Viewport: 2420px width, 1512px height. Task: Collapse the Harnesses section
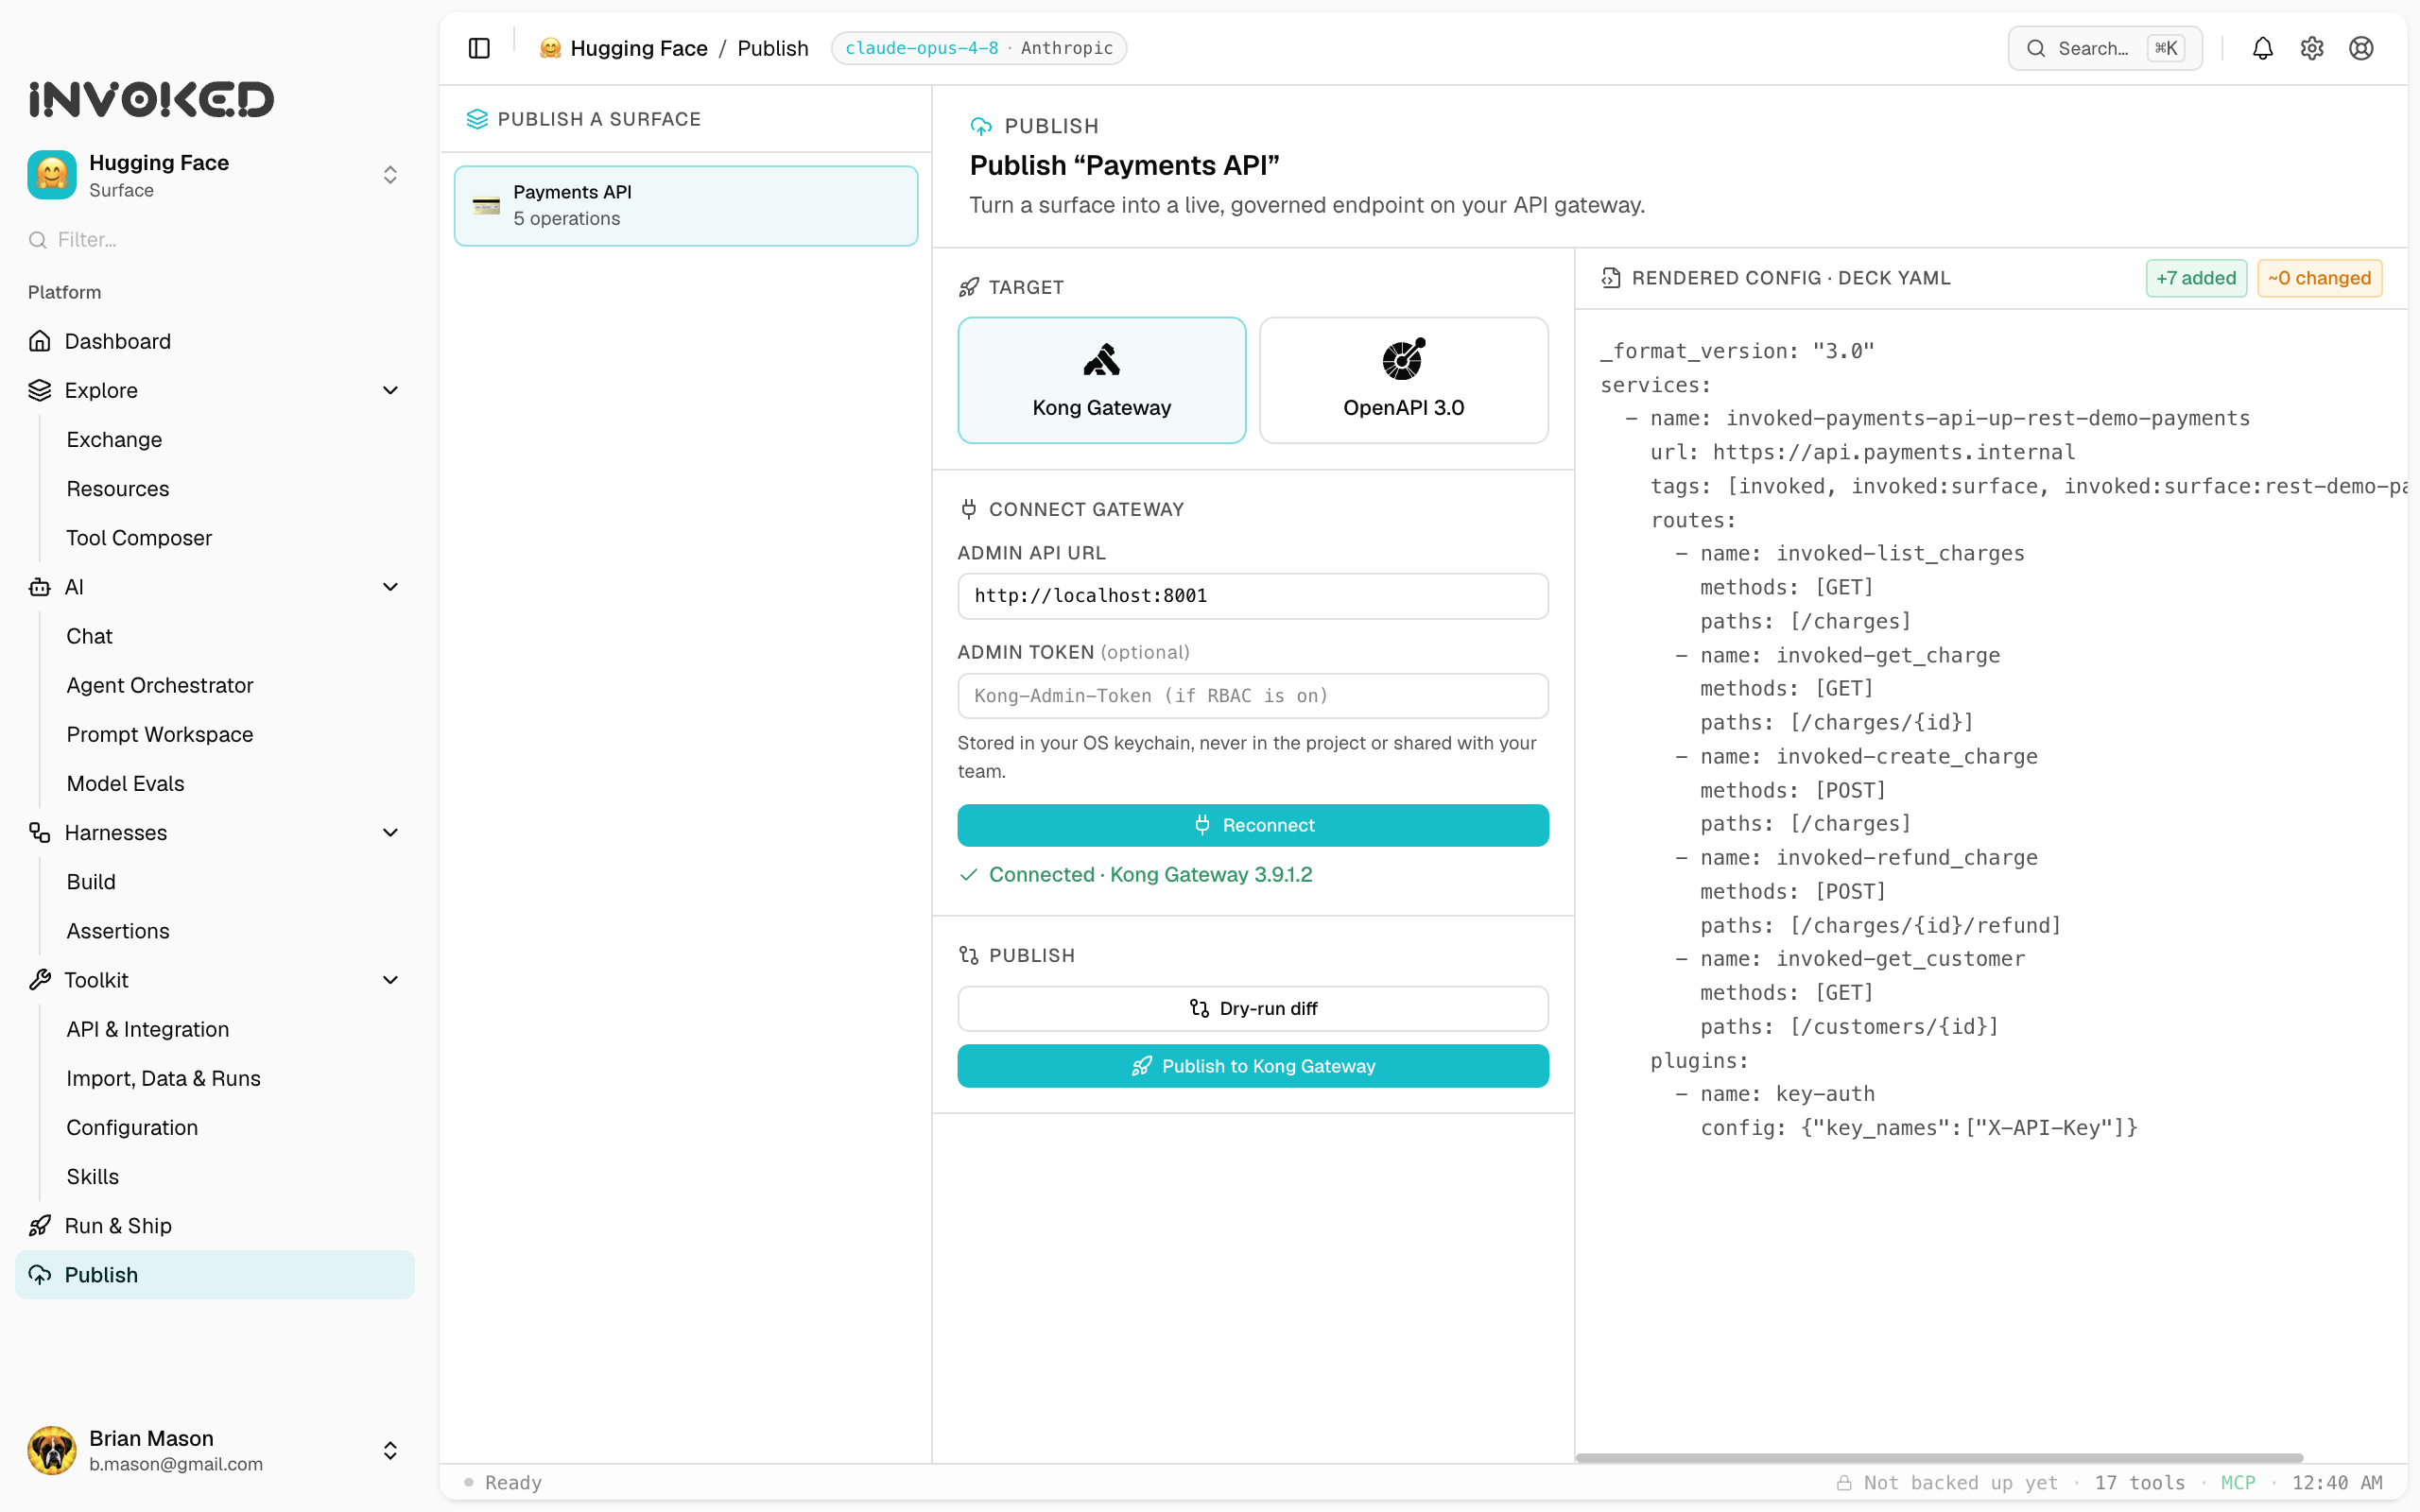(390, 832)
